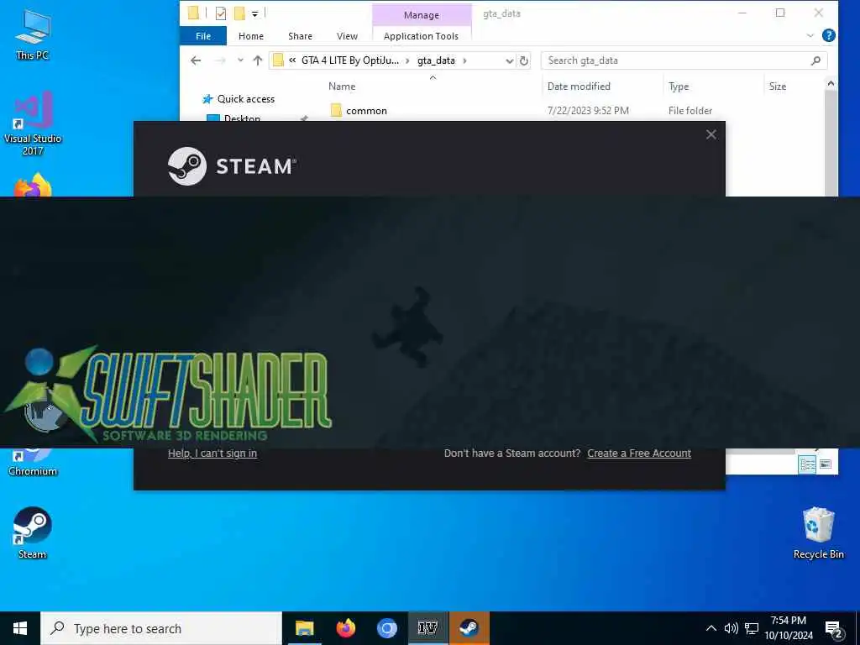Expand the Explorer ribbon with the chevron
860x645 pixels.
pos(810,35)
